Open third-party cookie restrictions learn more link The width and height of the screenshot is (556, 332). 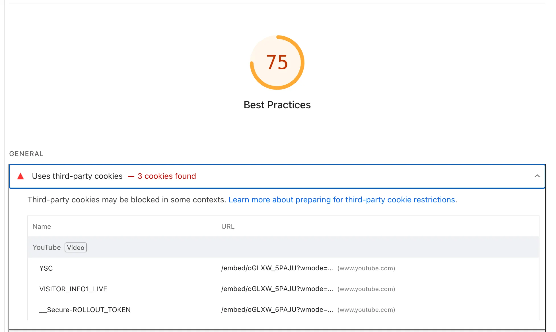342,200
